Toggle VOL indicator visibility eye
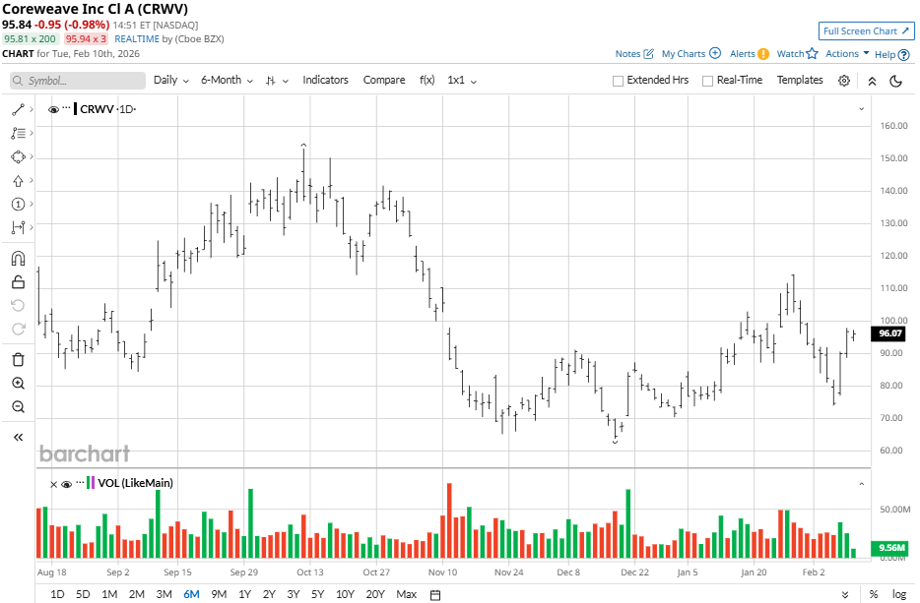 pos(66,484)
